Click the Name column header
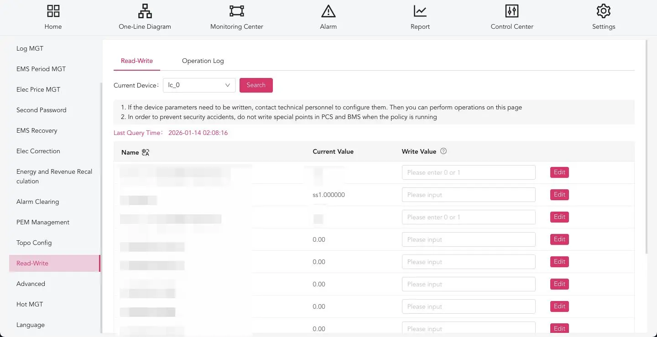The height and width of the screenshot is (337, 657). [x=130, y=152]
